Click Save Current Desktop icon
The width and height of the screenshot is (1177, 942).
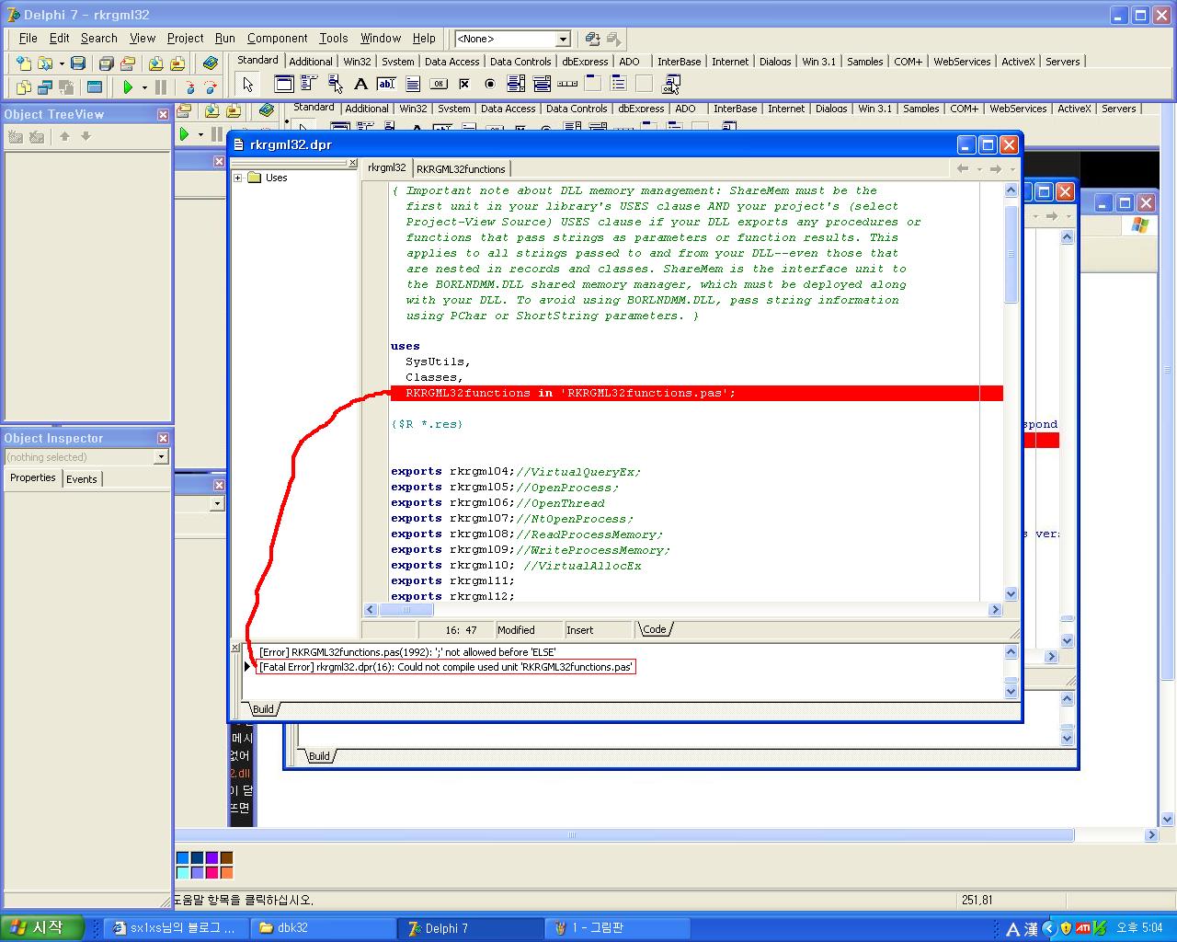pos(592,39)
